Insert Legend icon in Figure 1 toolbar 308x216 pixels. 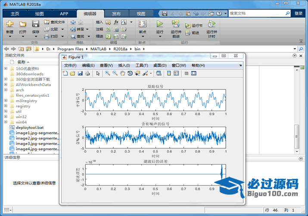click(176, 73)
